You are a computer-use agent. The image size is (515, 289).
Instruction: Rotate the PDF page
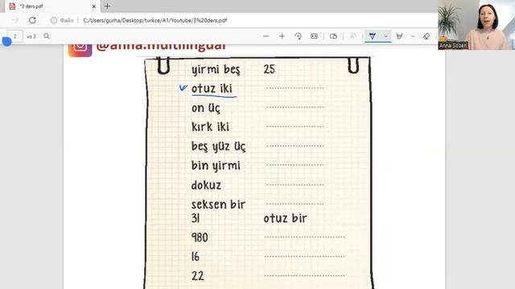tap(298, 36)
